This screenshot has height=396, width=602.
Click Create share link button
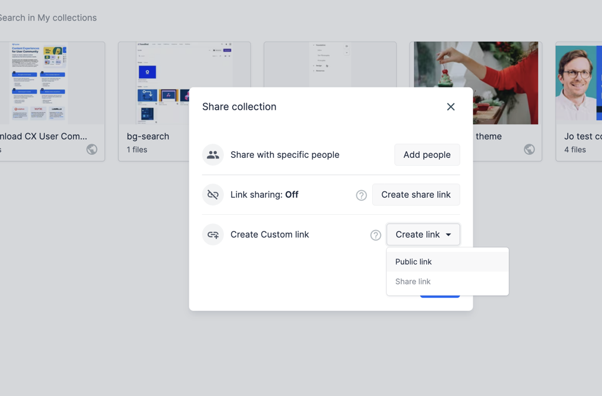tap(416, 195)
